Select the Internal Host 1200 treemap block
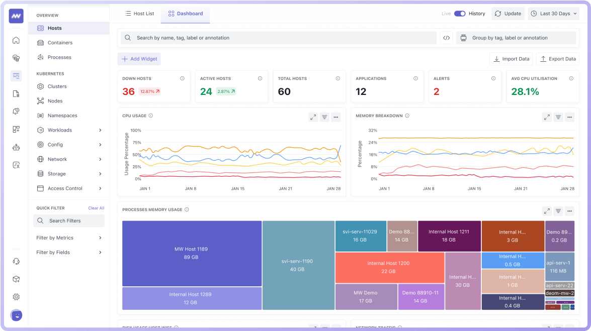591x331 pixels. pos(389,268)
